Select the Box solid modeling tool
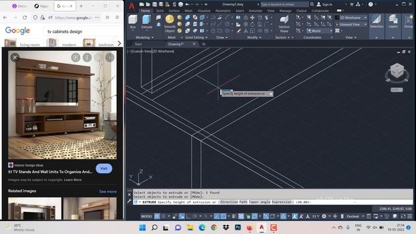Viewport: 416px width, 234px height. 133,21
